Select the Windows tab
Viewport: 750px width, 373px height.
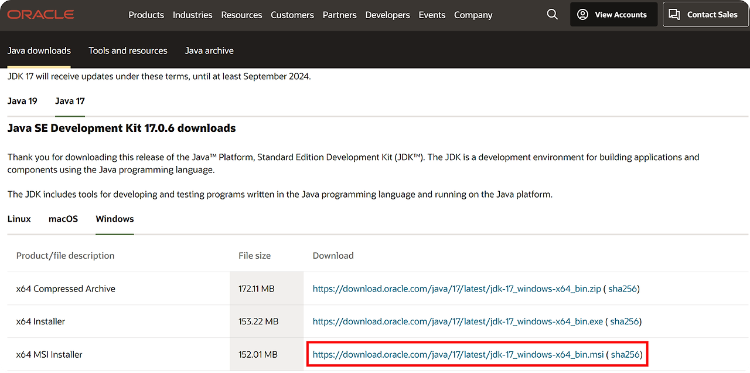115,219
